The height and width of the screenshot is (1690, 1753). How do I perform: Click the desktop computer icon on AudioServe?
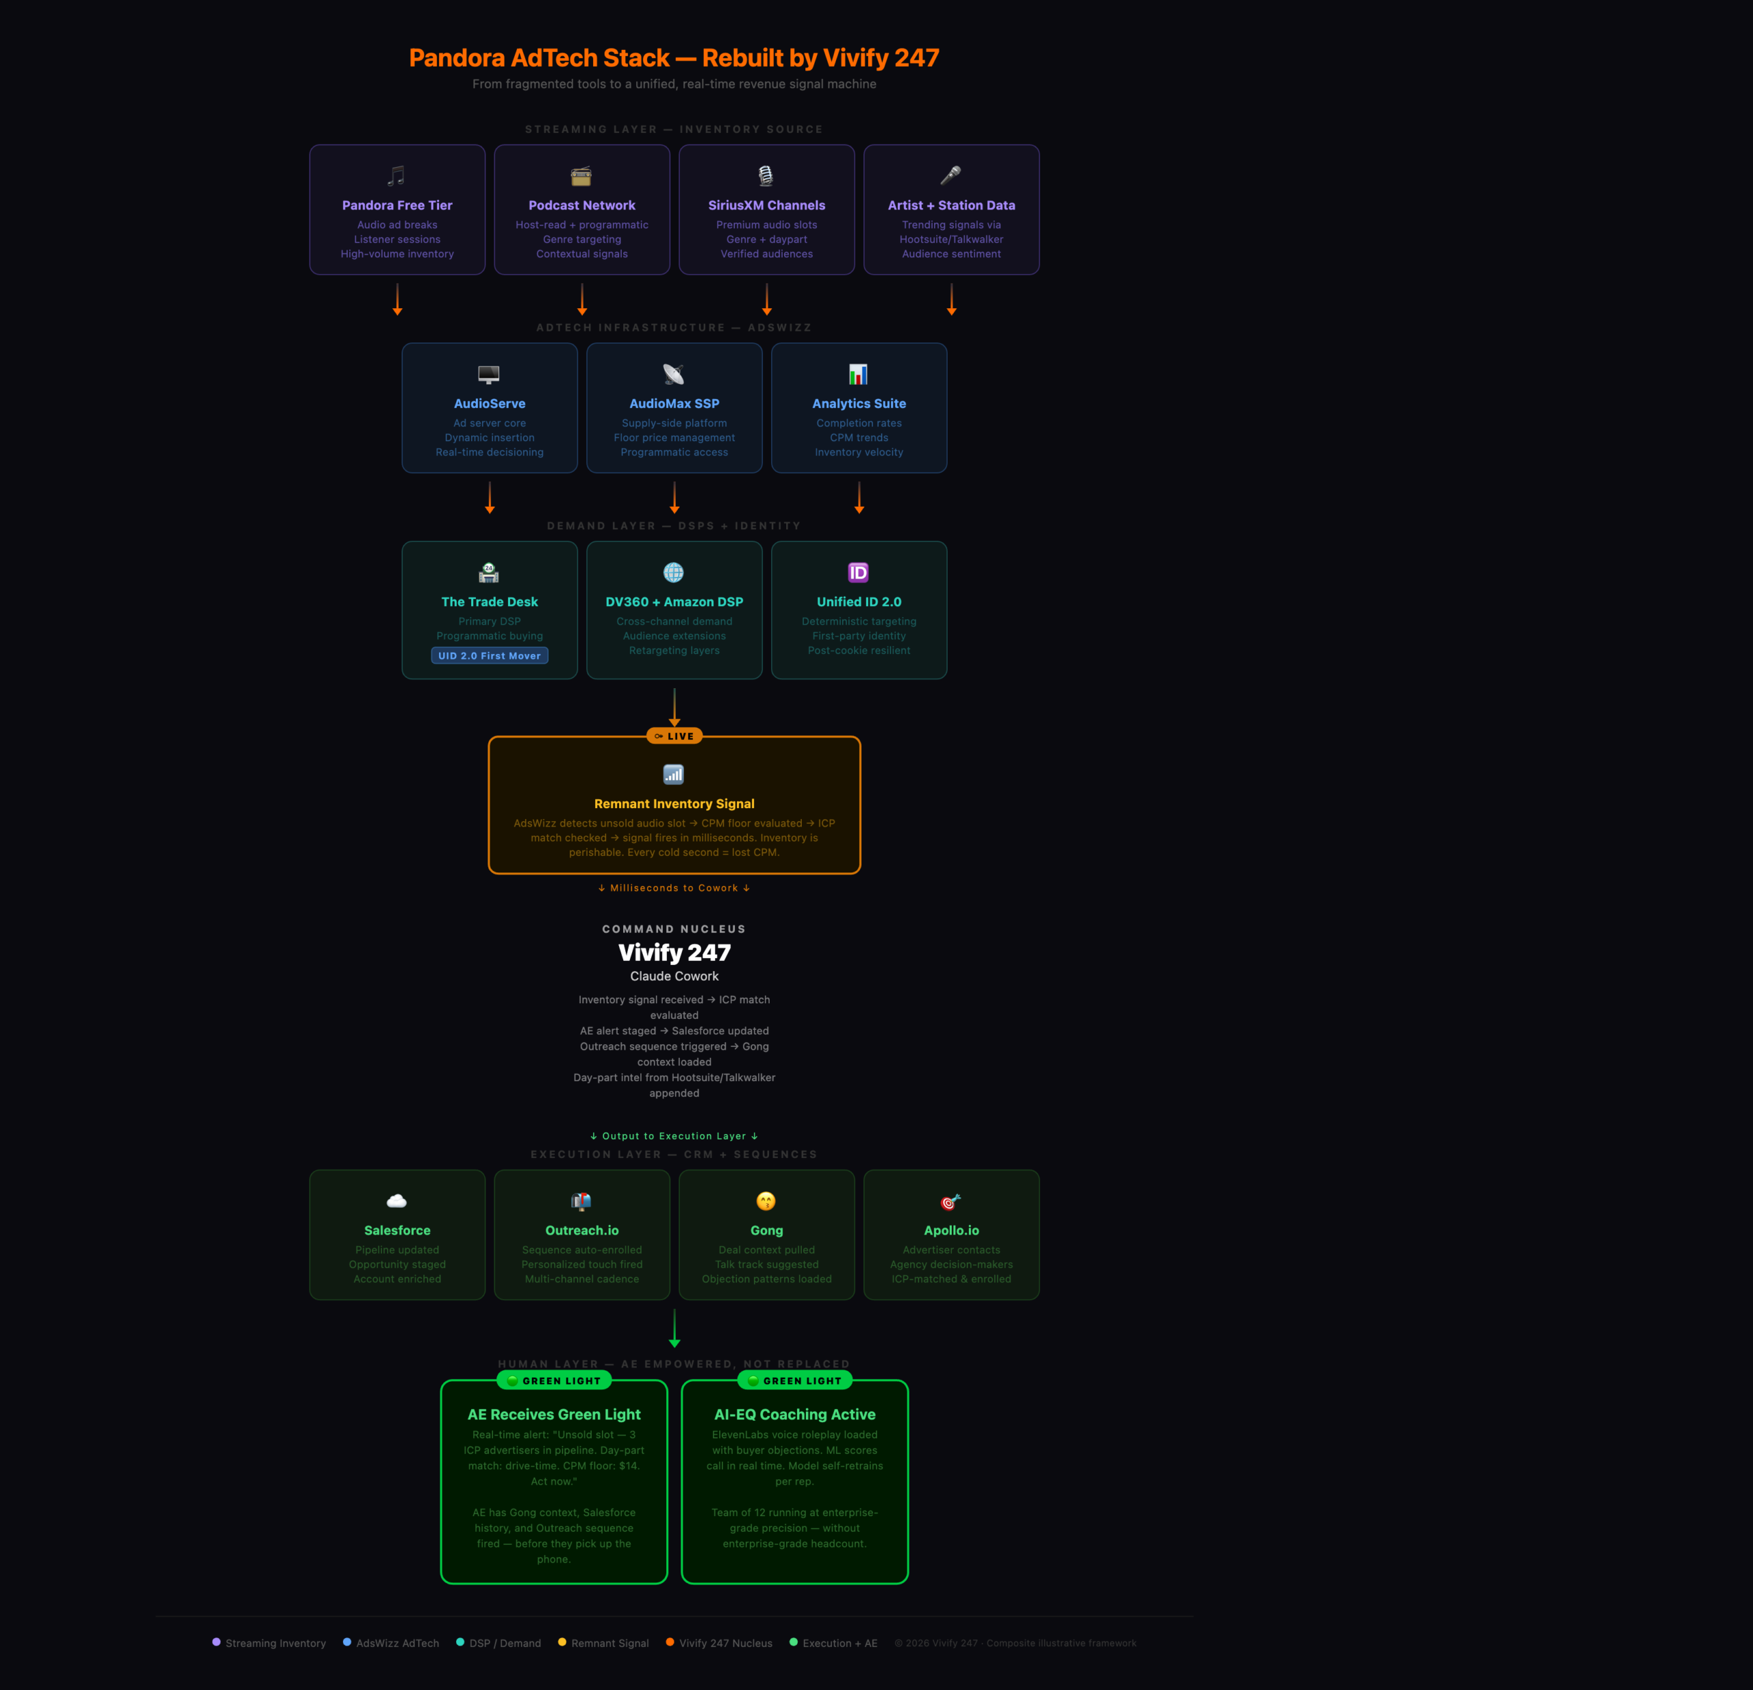coord(489,374)
